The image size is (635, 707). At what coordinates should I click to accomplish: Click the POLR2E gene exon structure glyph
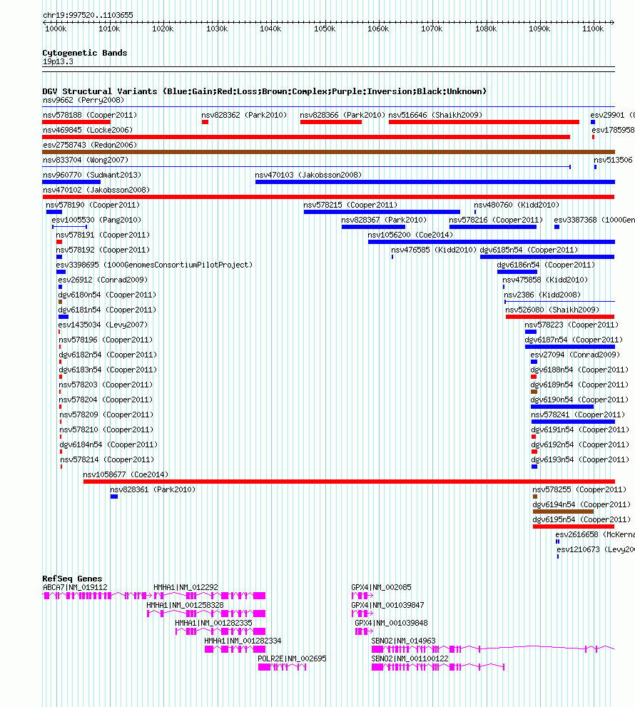[x=283, y=667]
